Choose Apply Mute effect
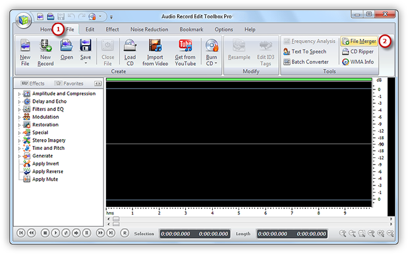Viewport: 408px width, 254px height. tap(45, 179)
